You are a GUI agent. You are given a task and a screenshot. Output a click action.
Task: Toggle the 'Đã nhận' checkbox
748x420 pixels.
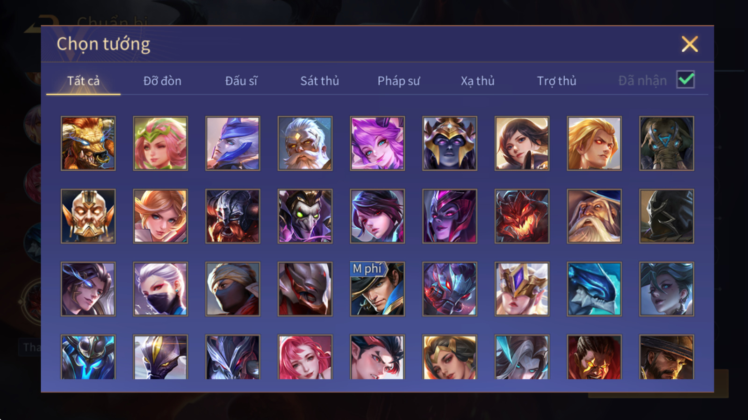[685, 79]
